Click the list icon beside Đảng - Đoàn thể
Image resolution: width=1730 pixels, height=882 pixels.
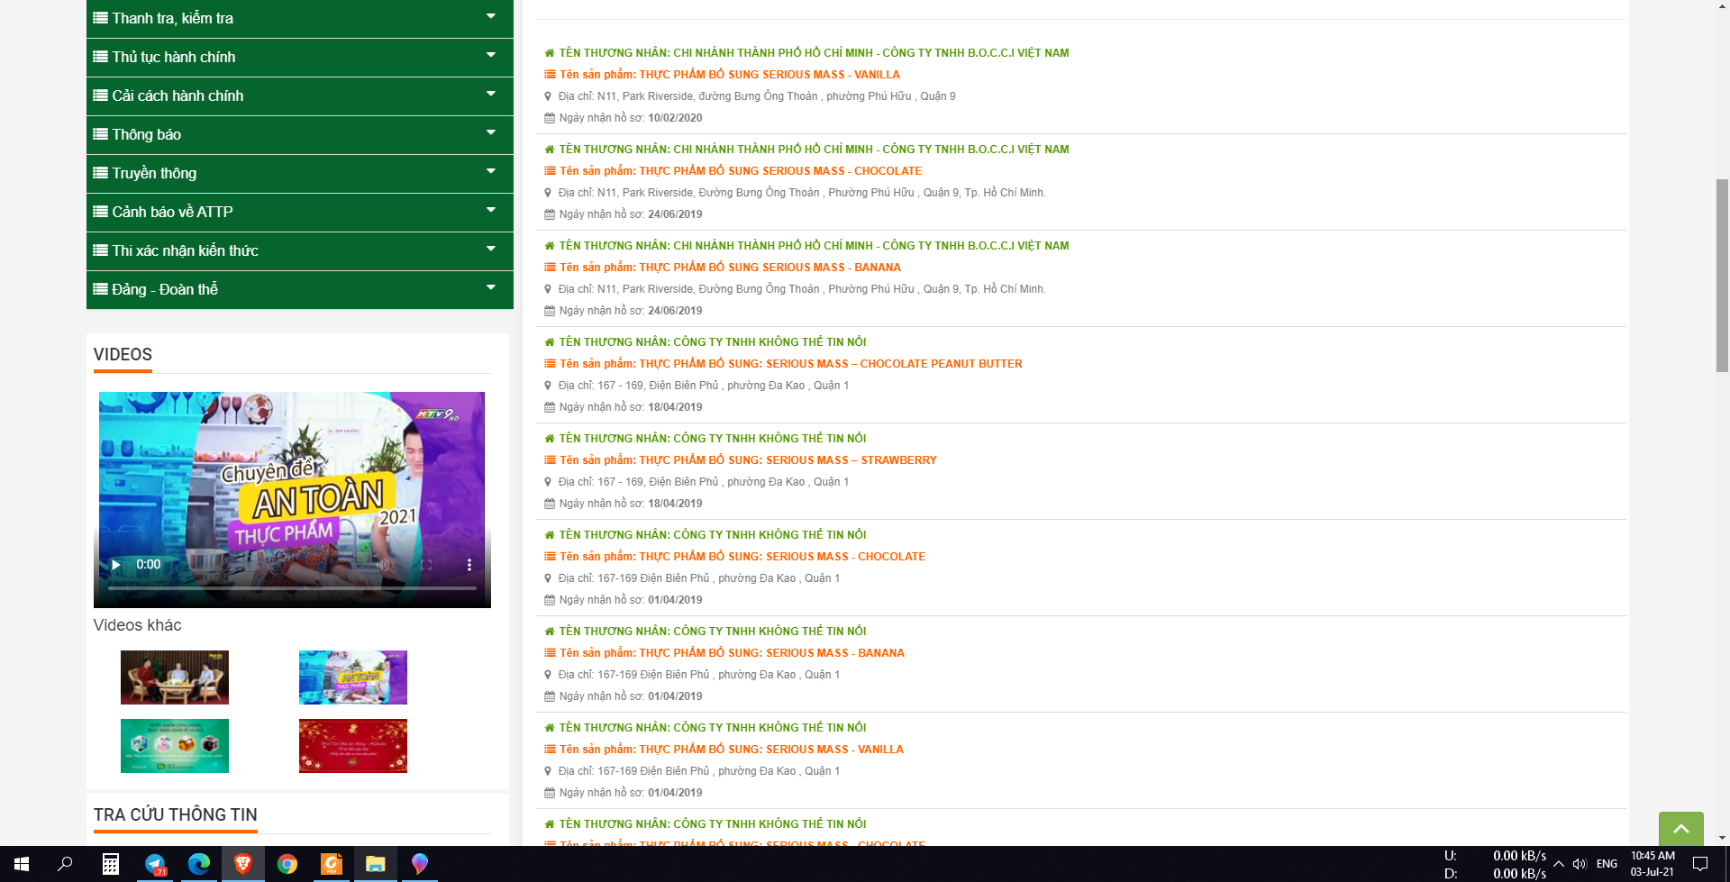pyautogui.click(x=100, y=289)
